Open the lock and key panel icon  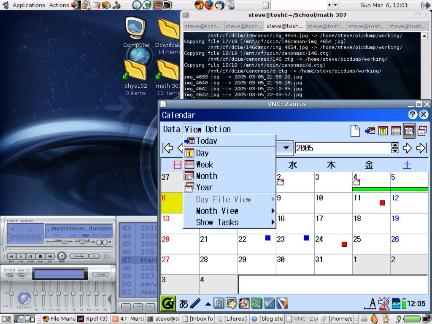coord(86,5)
